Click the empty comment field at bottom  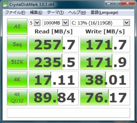pos(68,113)
